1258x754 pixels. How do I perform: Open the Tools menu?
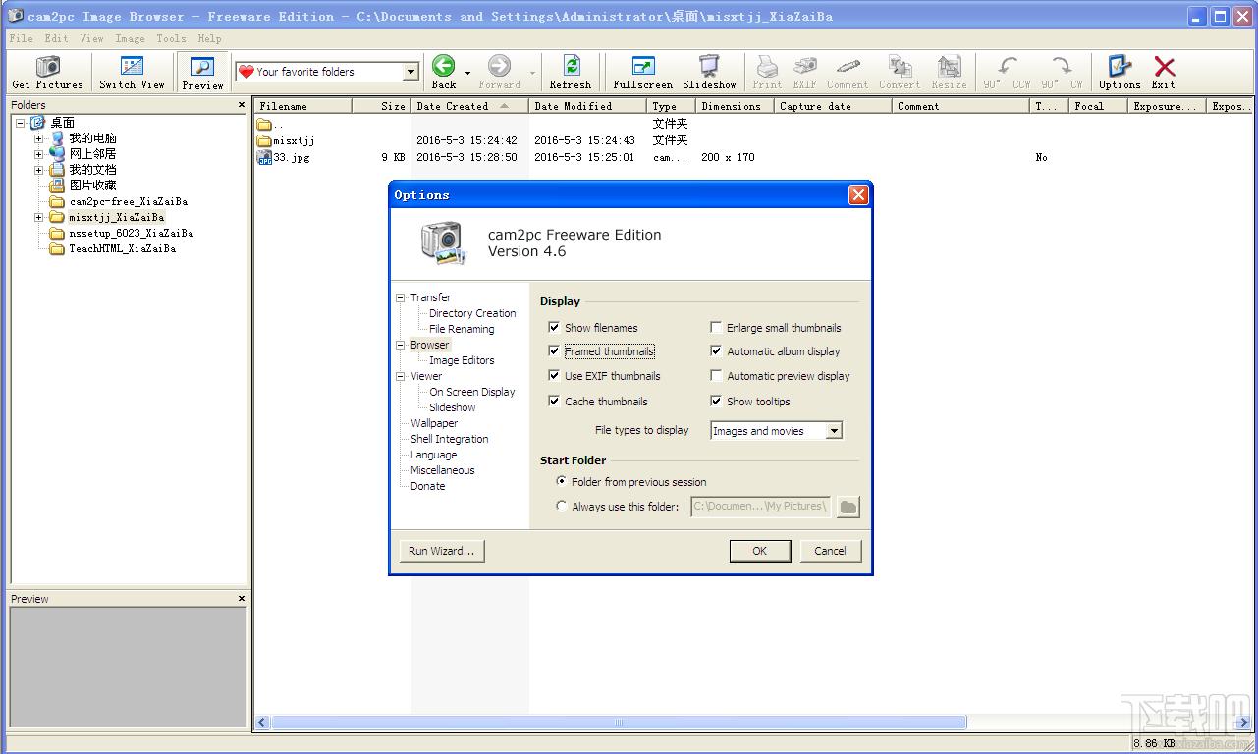click(171, 38)
